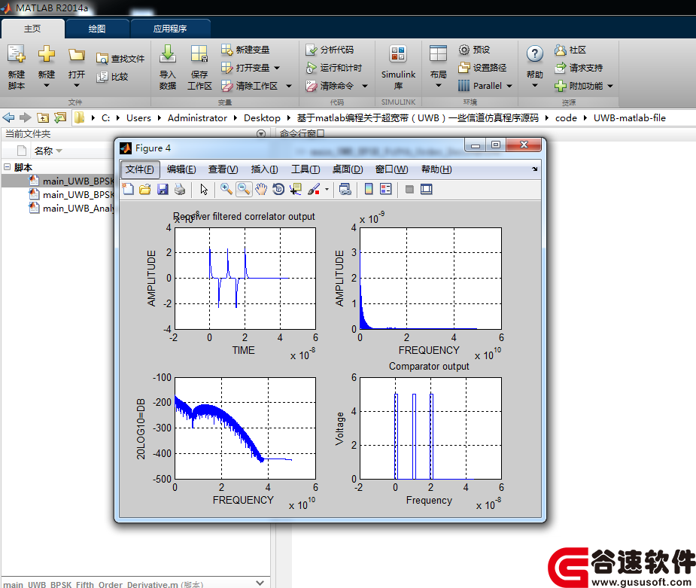The image size is (696, 588).
Task: Click Import Data (导入数据) icon
Action: pyautogui.click(x=168, y=53)
